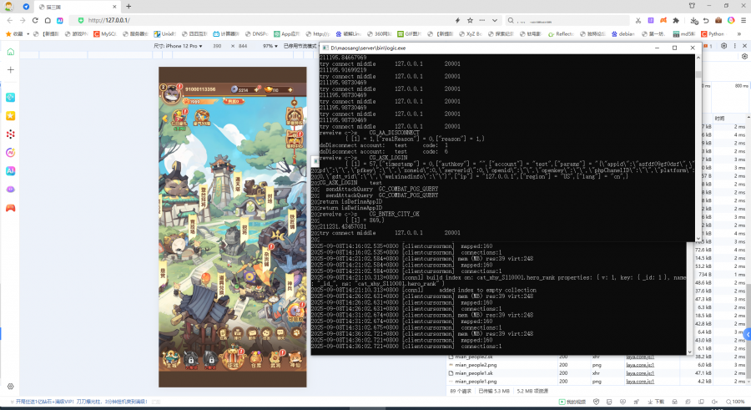Open the DevTools settings gear icon
The width and height of the screenshot is (751, 410).
(723, 46)
